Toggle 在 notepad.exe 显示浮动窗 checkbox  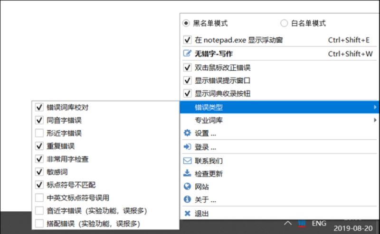pyautogui.click(x=187, y=40)
